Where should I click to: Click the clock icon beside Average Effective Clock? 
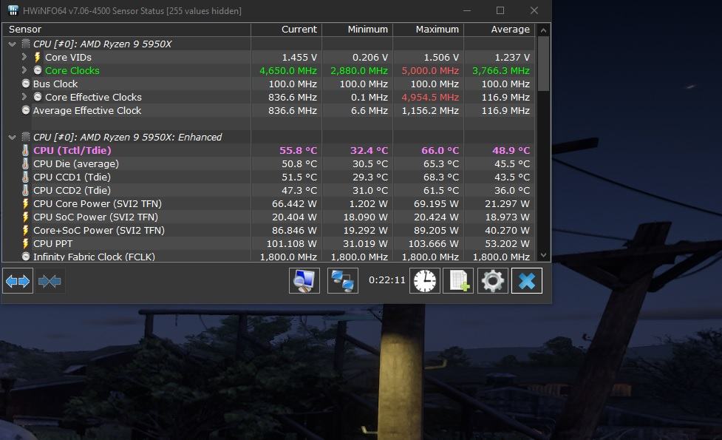(26, 111)
